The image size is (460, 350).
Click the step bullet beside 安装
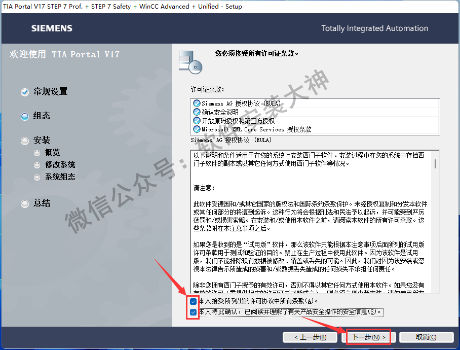(x=25, y=141)
